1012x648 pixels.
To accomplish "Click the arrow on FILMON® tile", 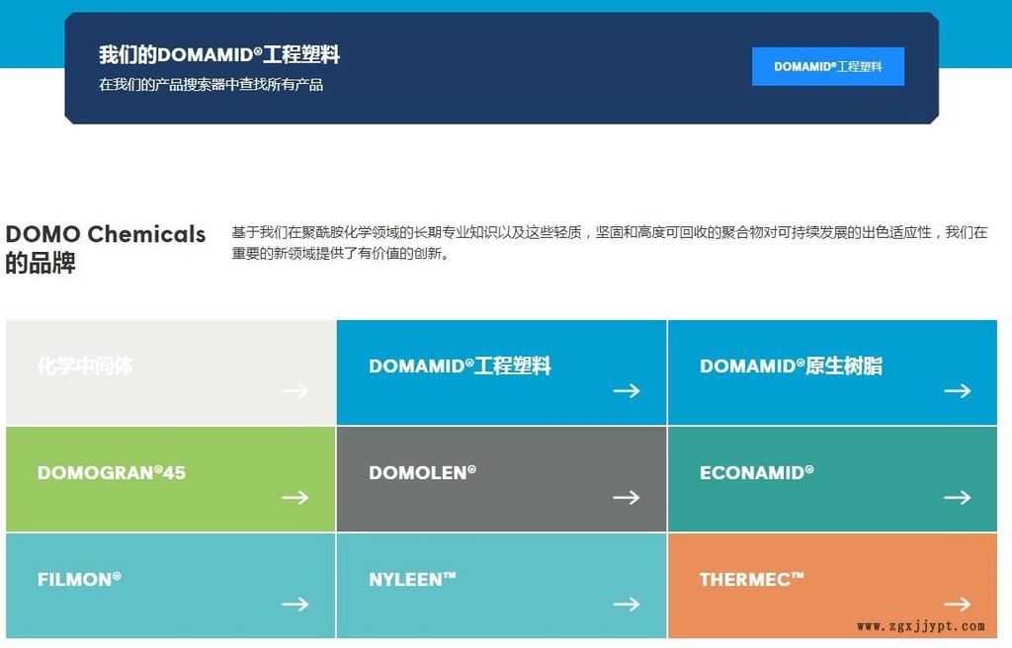I will (x=295, y=605).
